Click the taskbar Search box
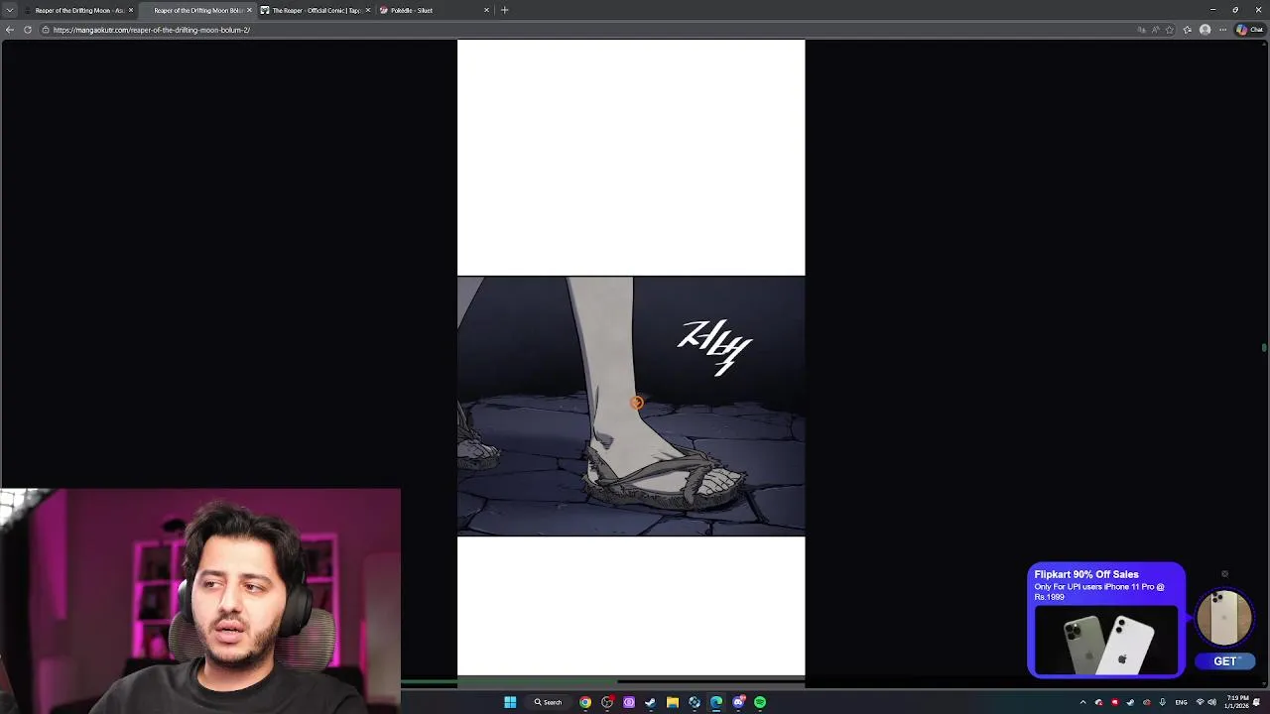The image size is (1270, 714). coord(548,702)
